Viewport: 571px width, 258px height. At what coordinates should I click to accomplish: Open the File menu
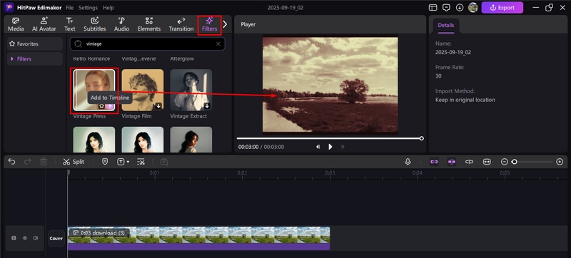[x=69, y=8]
